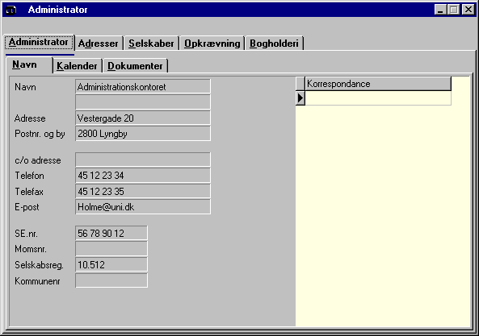This screenshot has height=336, width=479.
Task: Click the Telefon number field
Action: (143, 175)
